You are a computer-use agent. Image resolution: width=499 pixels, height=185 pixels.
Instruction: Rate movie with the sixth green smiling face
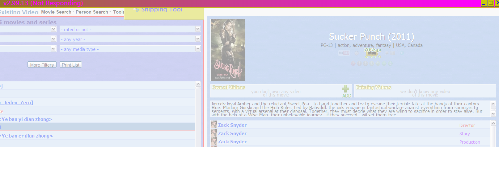tap(384, 64)
